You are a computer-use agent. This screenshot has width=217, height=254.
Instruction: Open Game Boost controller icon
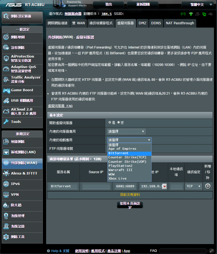[x=7, y=90]
